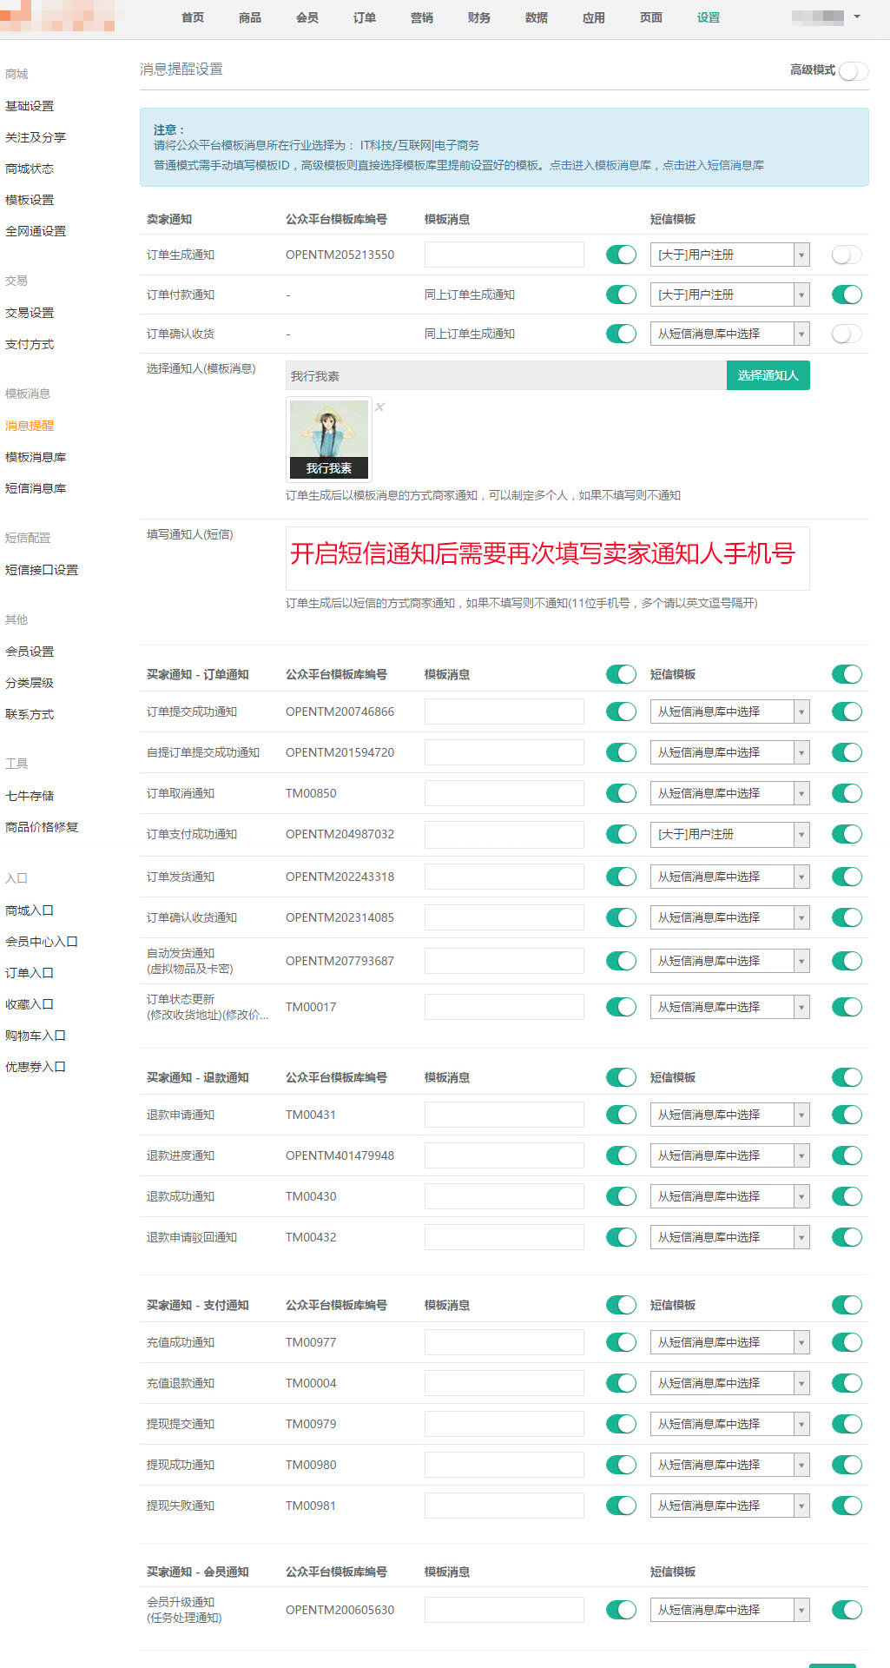
Task: Open the SMS template dropdown for 订单确认收货
Action: [728, 334]
